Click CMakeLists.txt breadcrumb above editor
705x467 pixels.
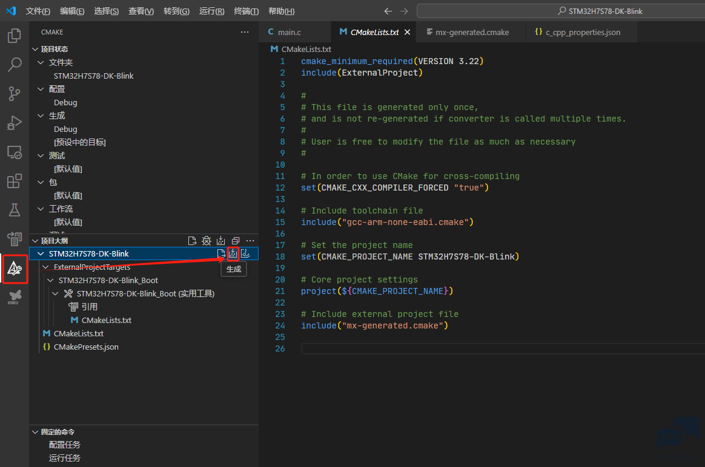306,49
